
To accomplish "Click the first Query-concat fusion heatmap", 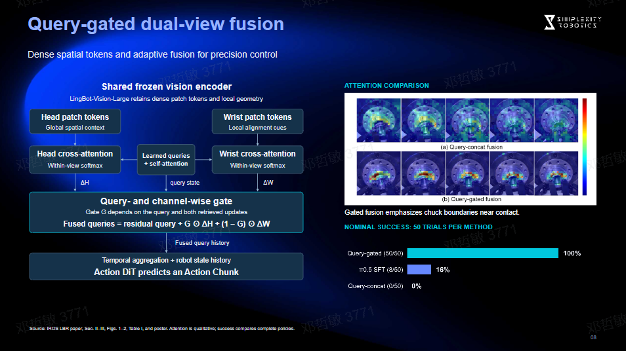I will tap(379, 120).
